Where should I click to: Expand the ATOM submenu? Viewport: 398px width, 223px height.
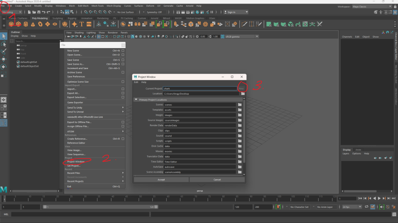coord(94,131)
